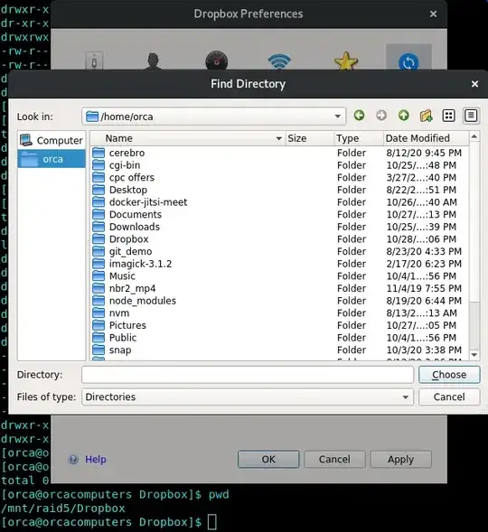Click date 11/4/19 7:55 PM cell
Viewport: 488px width, 532px height.
pyautogui.click(x=424, y=288)
